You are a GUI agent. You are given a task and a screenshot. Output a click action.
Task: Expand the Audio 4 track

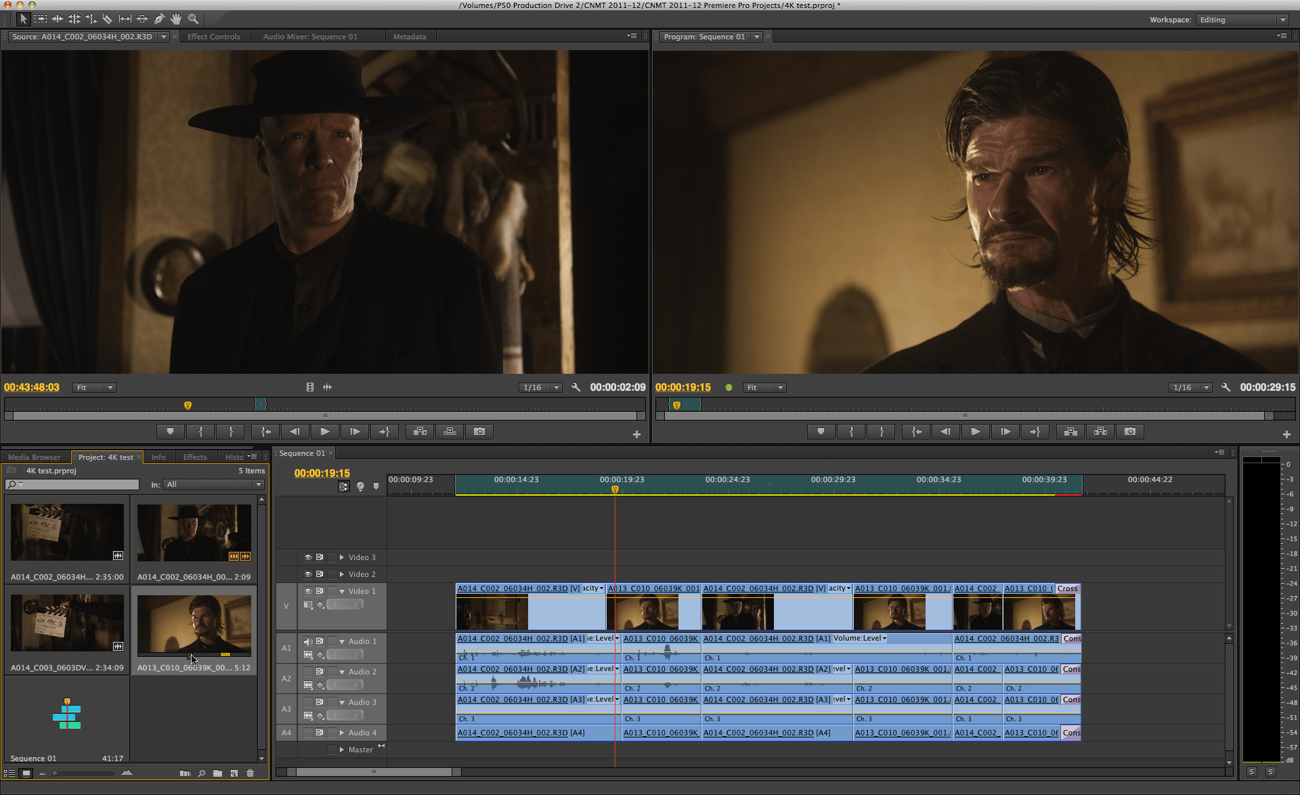click(342, 733)
